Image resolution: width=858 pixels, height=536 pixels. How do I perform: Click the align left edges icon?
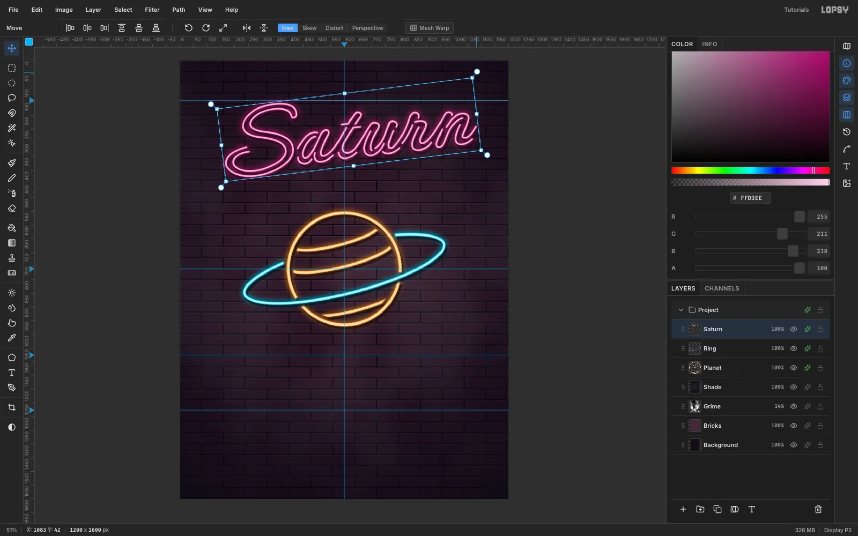tap(70, 28)
